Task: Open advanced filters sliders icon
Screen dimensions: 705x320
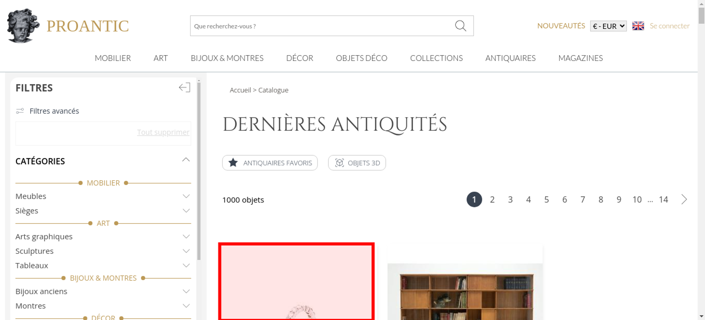Action: [x=20, y=111]
